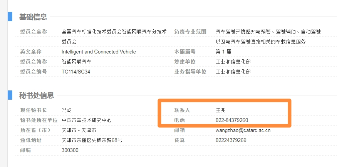Click the blue marker beside 基础信息
Image resolution: width=337 pixels, height=167 pixels.
click(x=10, y=17)
